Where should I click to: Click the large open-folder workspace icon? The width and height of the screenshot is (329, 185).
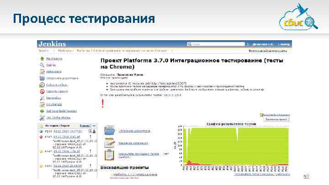[x=110, y=130]
